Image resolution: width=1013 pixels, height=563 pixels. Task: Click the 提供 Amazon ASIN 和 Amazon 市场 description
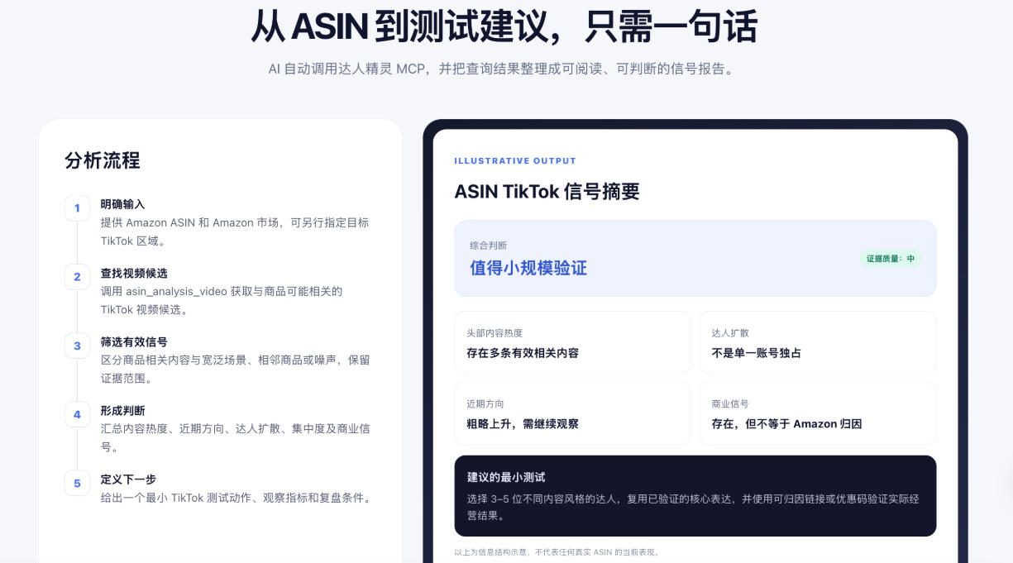tap(235, 232)
